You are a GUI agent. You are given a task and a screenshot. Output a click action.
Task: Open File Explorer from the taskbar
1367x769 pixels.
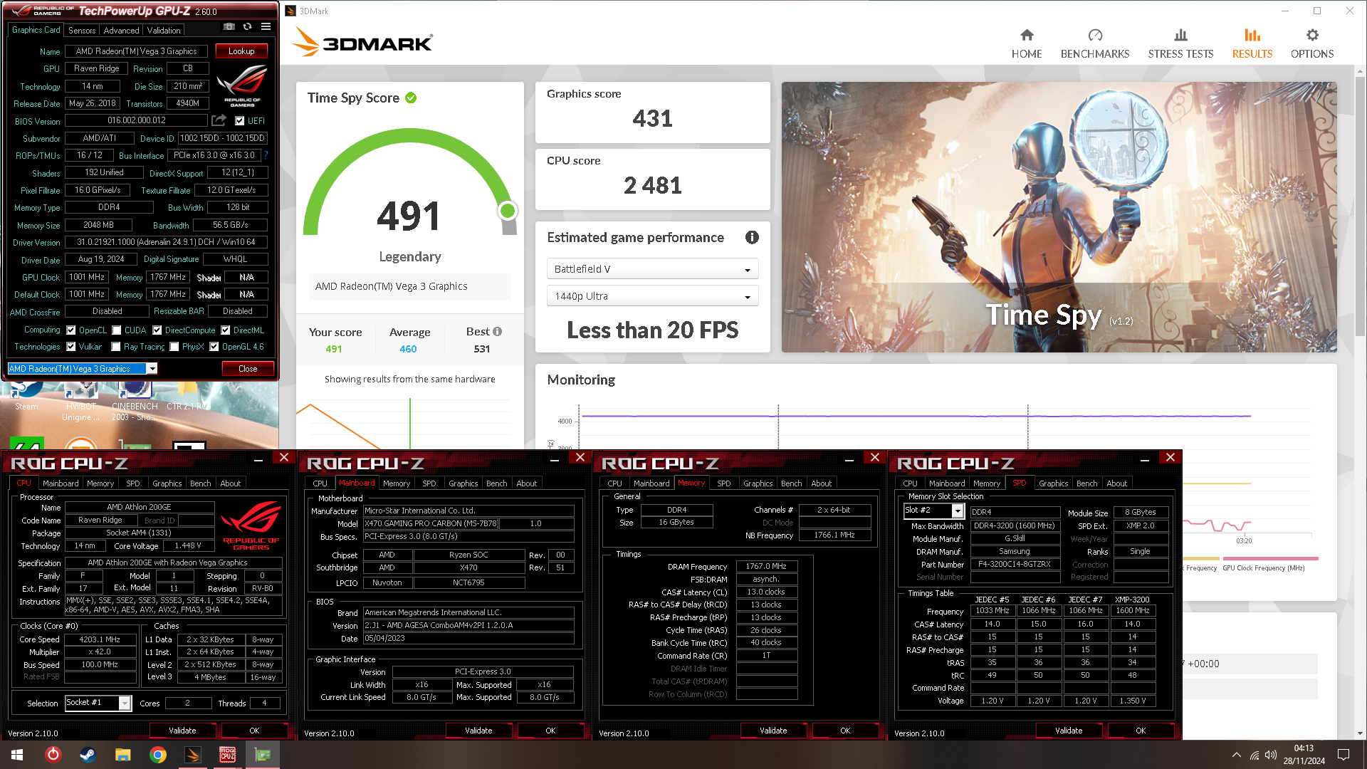(x=122, y=755)
